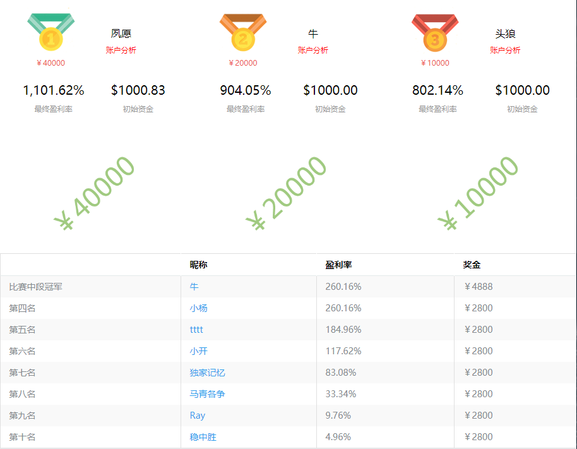The height and width of the screenshot is (449, 577).
Task: Open the tttt nickname link
Action: (x=196, y=330)
